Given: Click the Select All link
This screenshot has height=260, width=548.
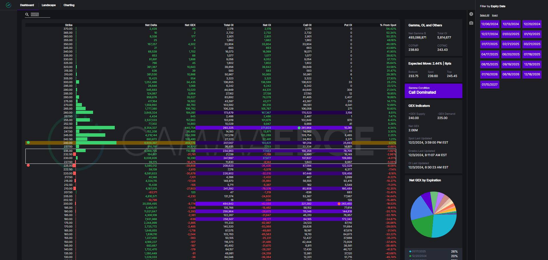Looking at the screenshot, I should 484,15.
